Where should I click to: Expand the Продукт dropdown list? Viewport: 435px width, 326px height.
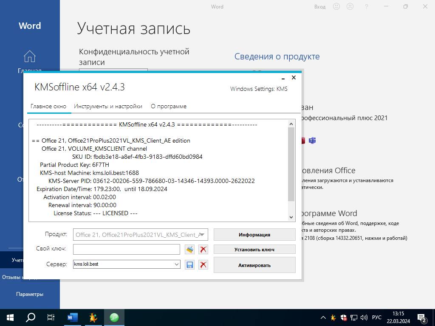pos(203,235)
